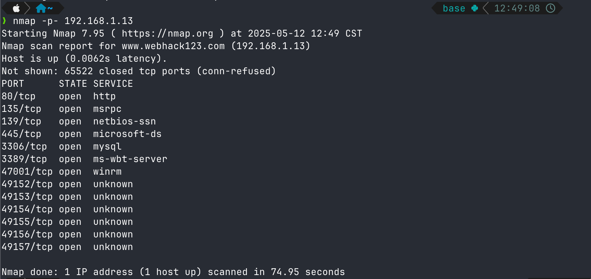Click the 445/tcp microsoft-ds row
Screen dimensions: 591x279
click(x=82, y=134)
